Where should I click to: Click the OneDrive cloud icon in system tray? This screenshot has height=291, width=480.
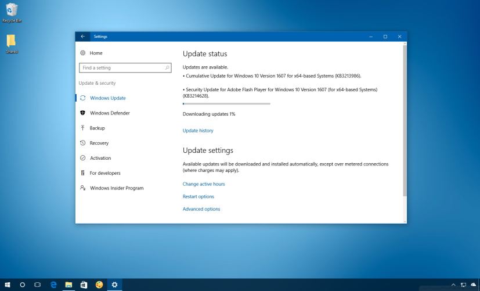[x=474, y=285]
